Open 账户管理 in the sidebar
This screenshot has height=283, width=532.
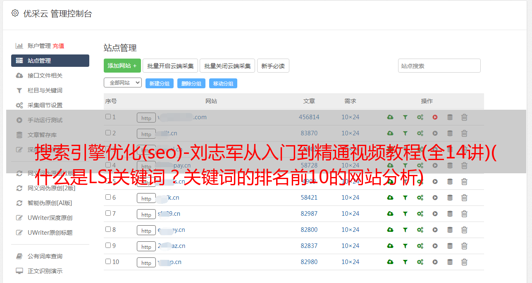39,46
